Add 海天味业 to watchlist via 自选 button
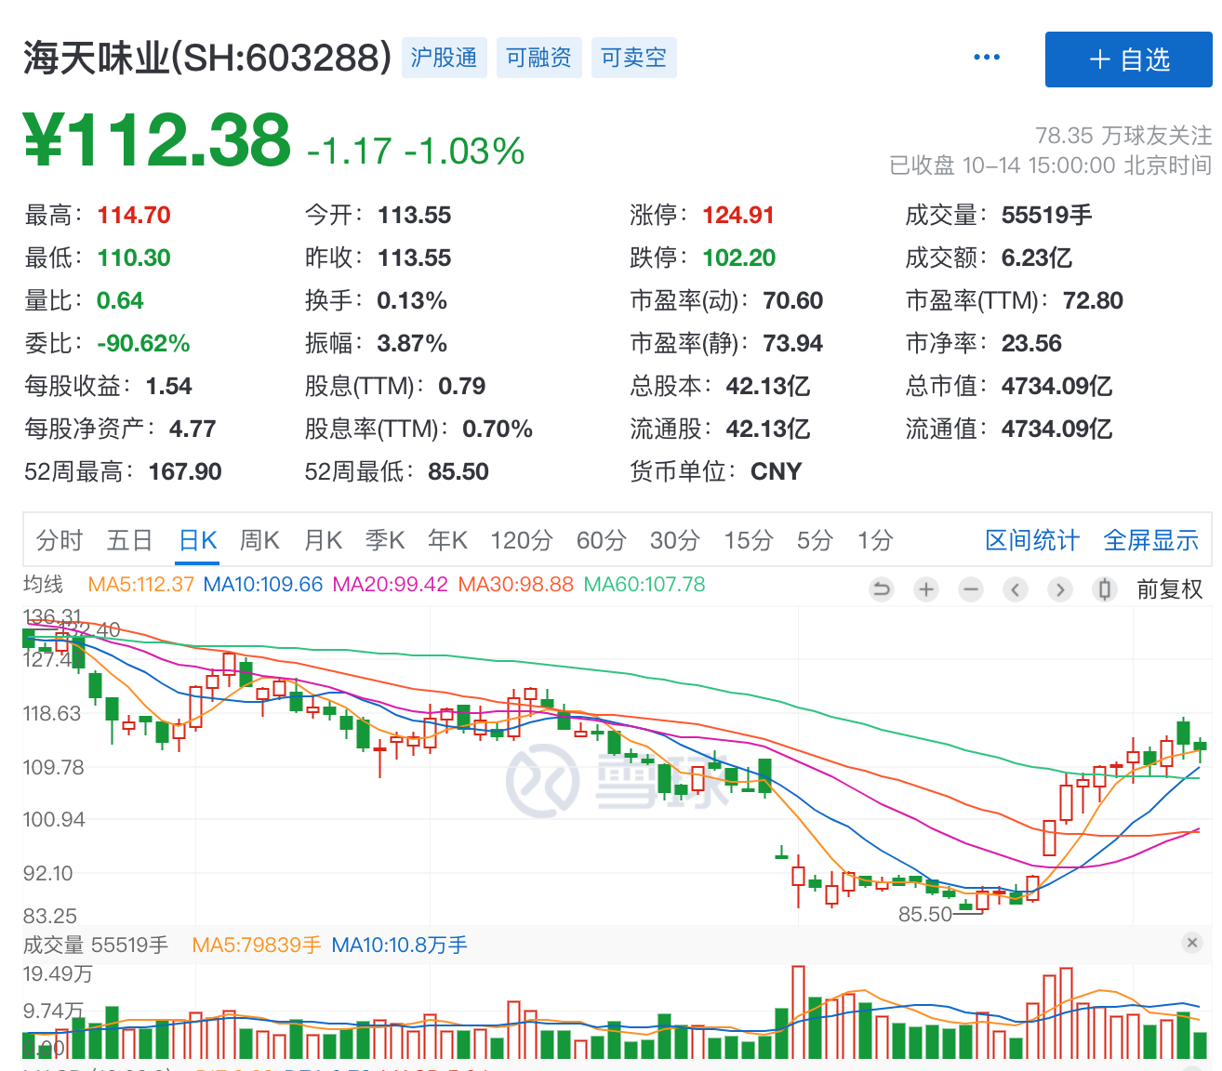1222x1071 pixels. pos(1128,59)
